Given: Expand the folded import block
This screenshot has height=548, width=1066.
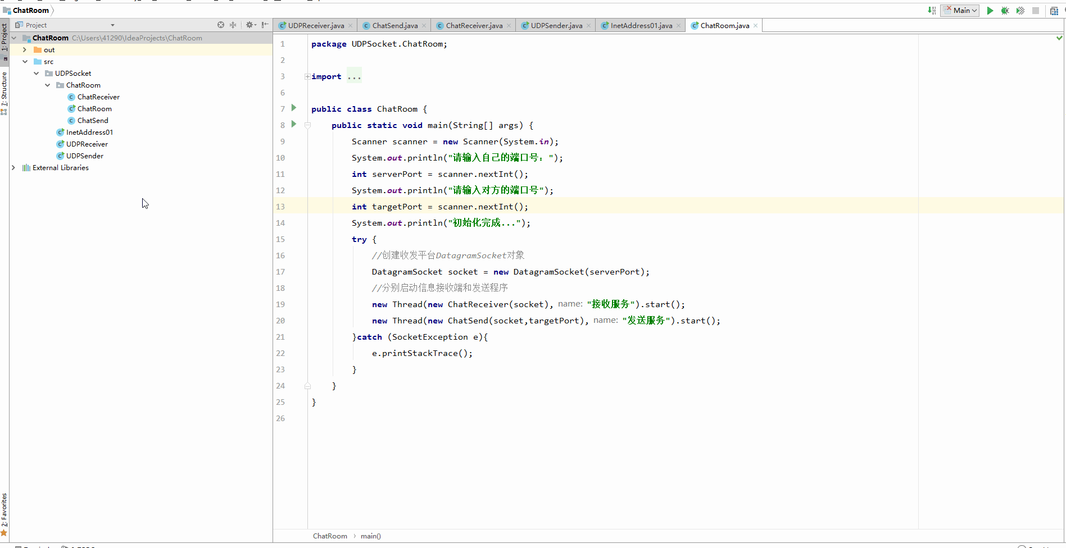Looking at the screenshot, I should tap(307, 77).
